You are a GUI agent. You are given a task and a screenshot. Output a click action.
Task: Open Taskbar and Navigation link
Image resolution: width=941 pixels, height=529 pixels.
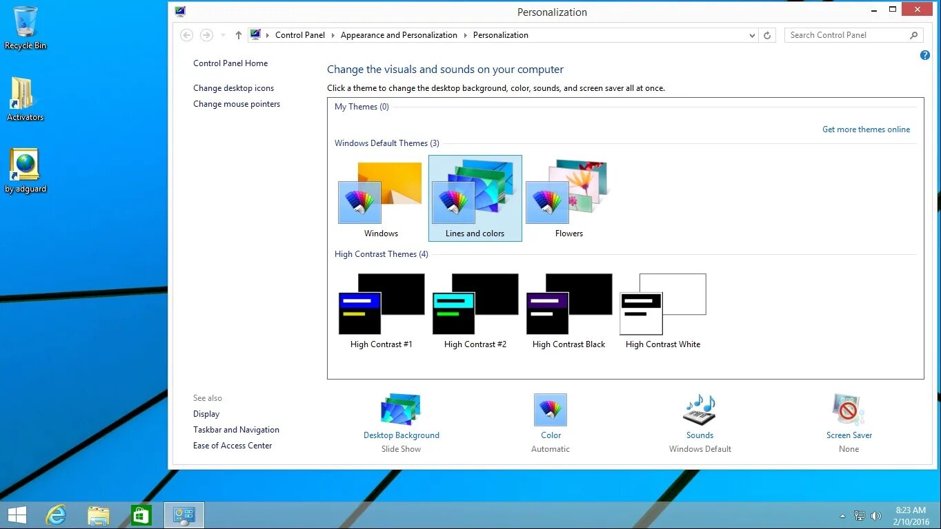pyautogui.click(x=236, y=430)
